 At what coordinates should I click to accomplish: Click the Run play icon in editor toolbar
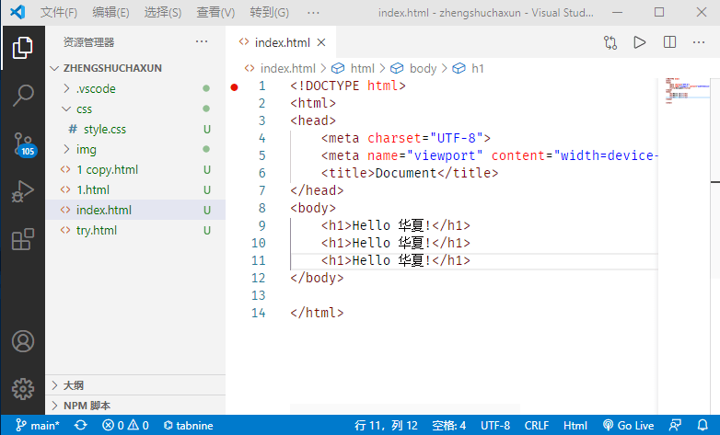pos(639,42)
